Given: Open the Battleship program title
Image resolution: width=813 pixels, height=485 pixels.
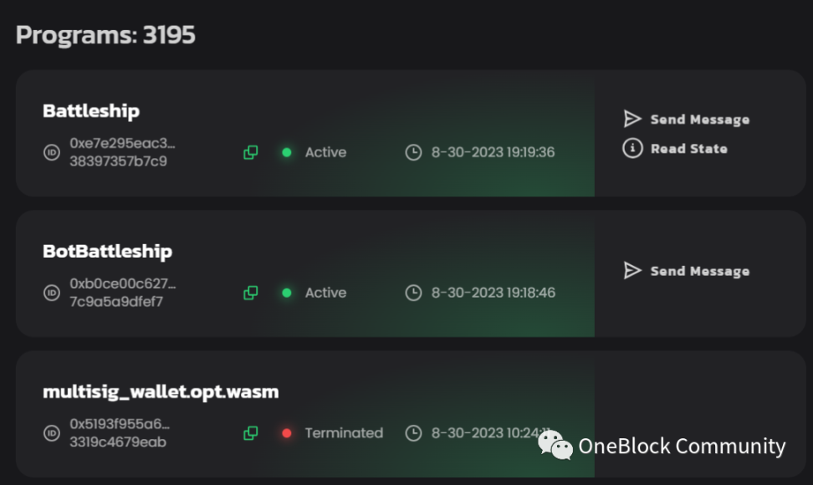Looking at the screenshot, I should pos(91,111).
